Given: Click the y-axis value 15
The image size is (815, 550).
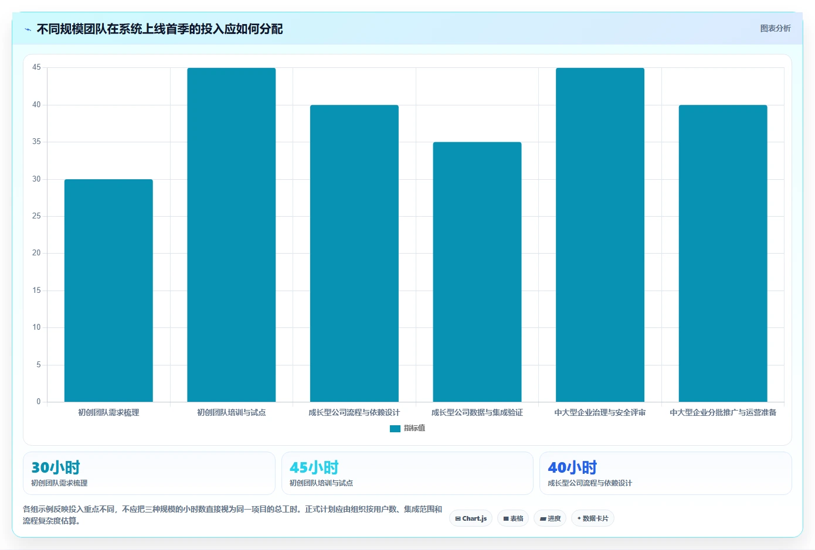Looking at the screenshot, I should point(36,291).
